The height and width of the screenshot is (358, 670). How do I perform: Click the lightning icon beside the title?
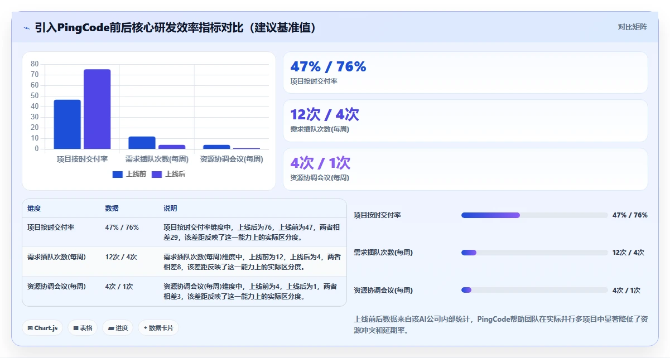26,27
